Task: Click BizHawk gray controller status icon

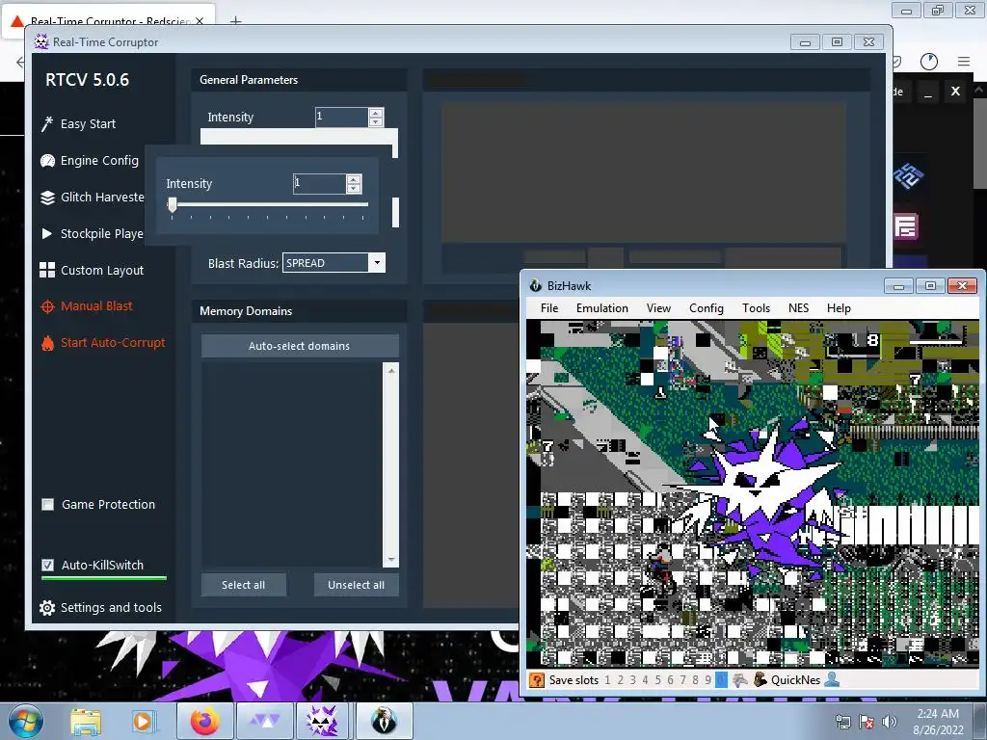Action: point(740,680)
